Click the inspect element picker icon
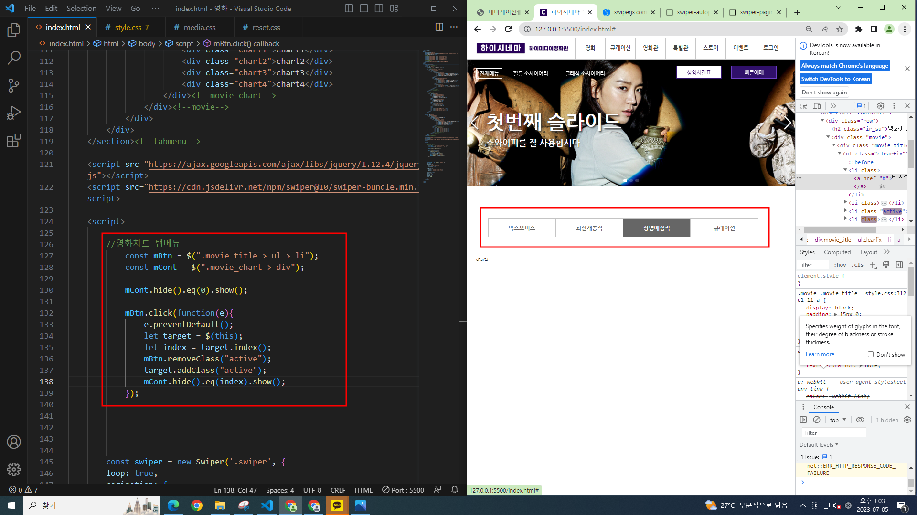 tap(803, 106)
